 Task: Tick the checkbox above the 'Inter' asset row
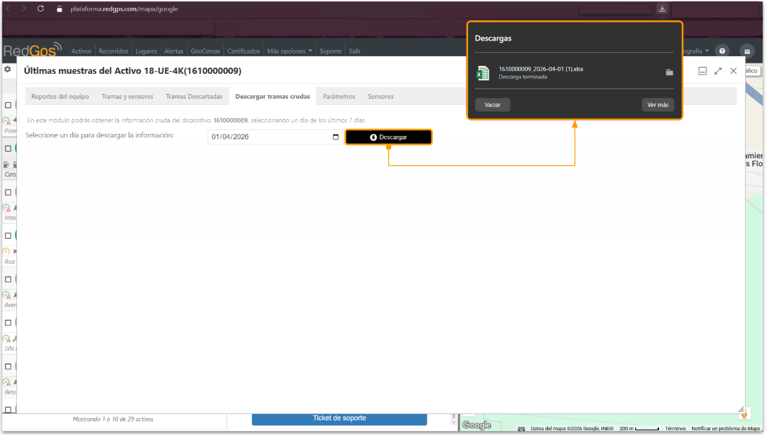pyautogui.click(x=8, y=192)
